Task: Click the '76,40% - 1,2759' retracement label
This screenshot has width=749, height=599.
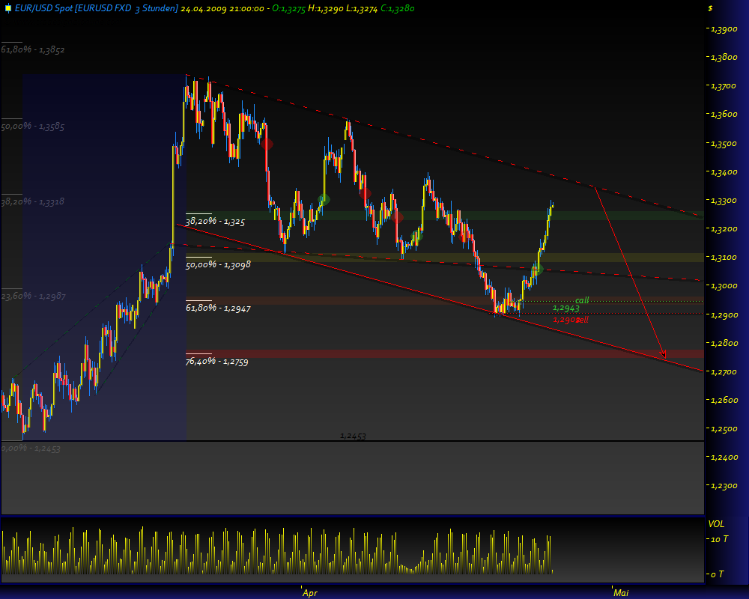Action: 219,362
